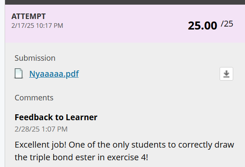Screen dimensions: 245x167
Task: Click the white strip on the left edge
Action: (3, 83)
